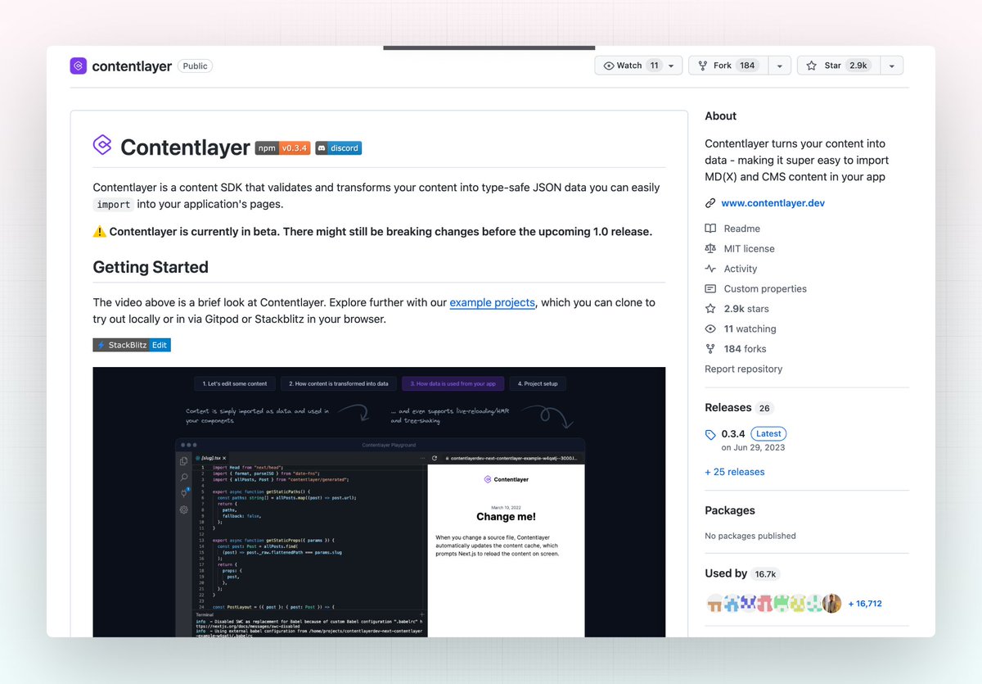This screenshot has width=982, height=684.
Task: Open the contentlayer repository name link
Action: 132,66
